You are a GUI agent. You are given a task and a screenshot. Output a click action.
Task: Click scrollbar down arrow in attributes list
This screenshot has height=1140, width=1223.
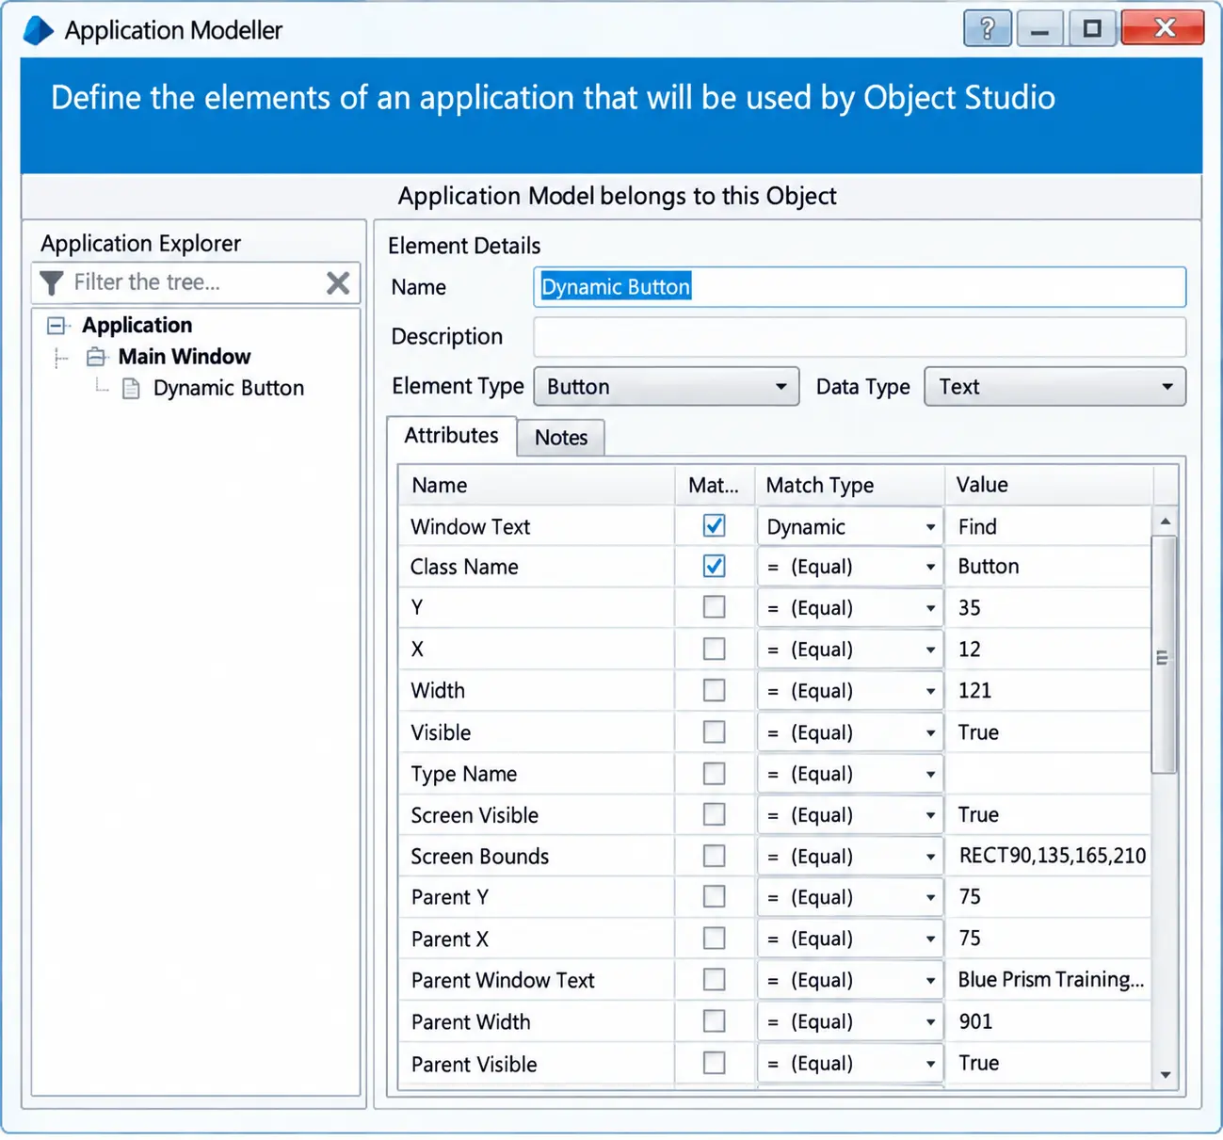[x=1166, y=1074]
